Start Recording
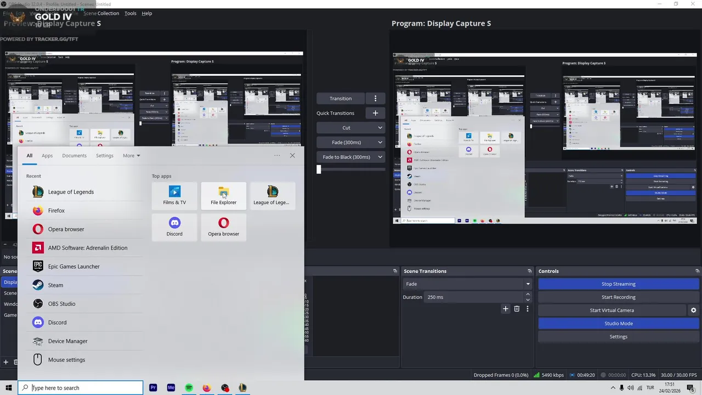 point(618,297)
